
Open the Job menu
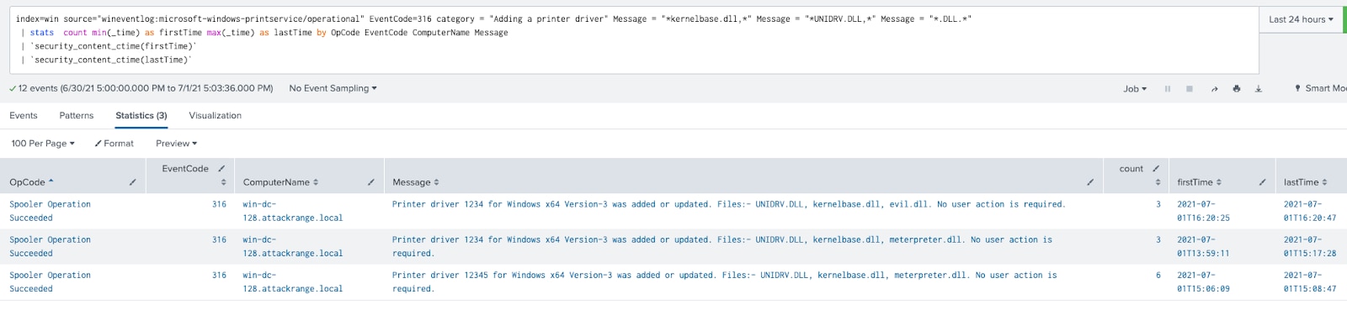click(1135, 88)
